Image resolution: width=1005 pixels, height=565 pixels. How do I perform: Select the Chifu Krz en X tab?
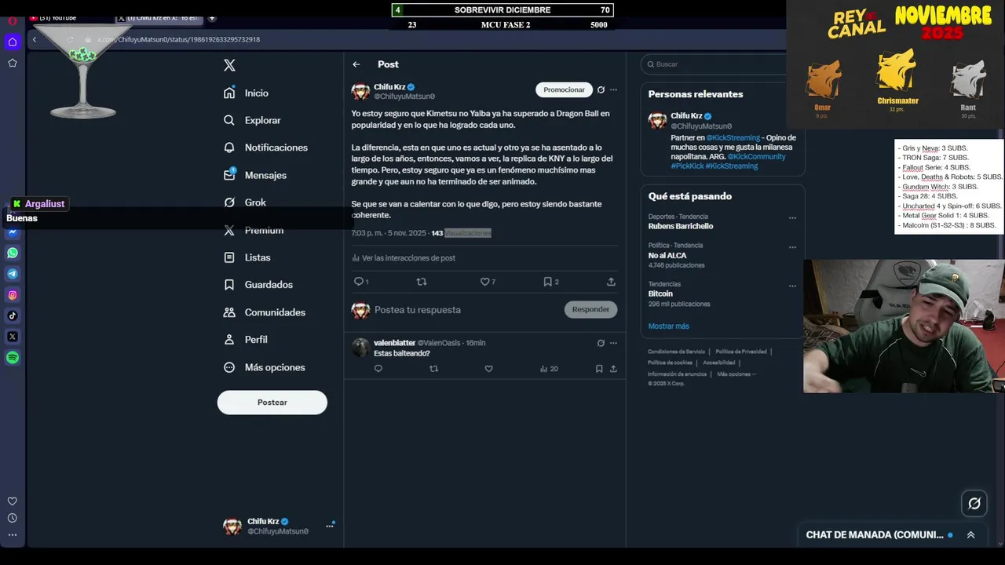[159, 18]
